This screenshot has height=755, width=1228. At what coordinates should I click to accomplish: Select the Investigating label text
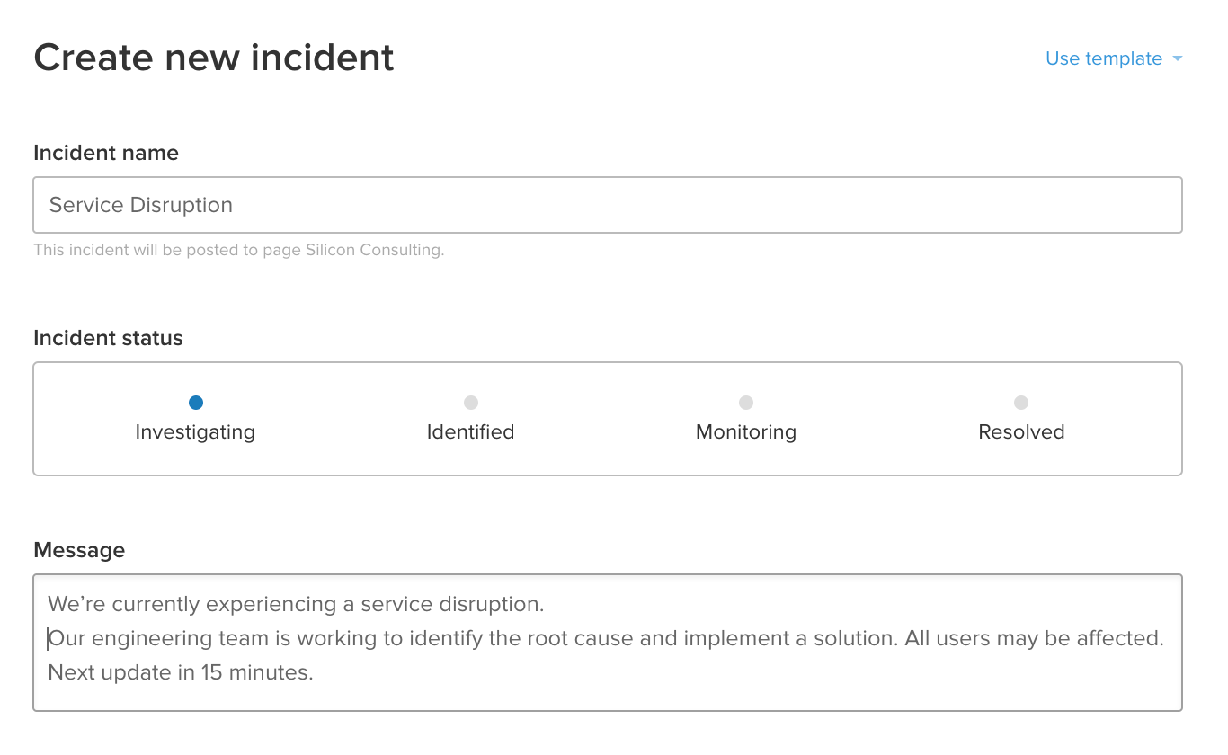pyautogui.click(x=195, y=432)
